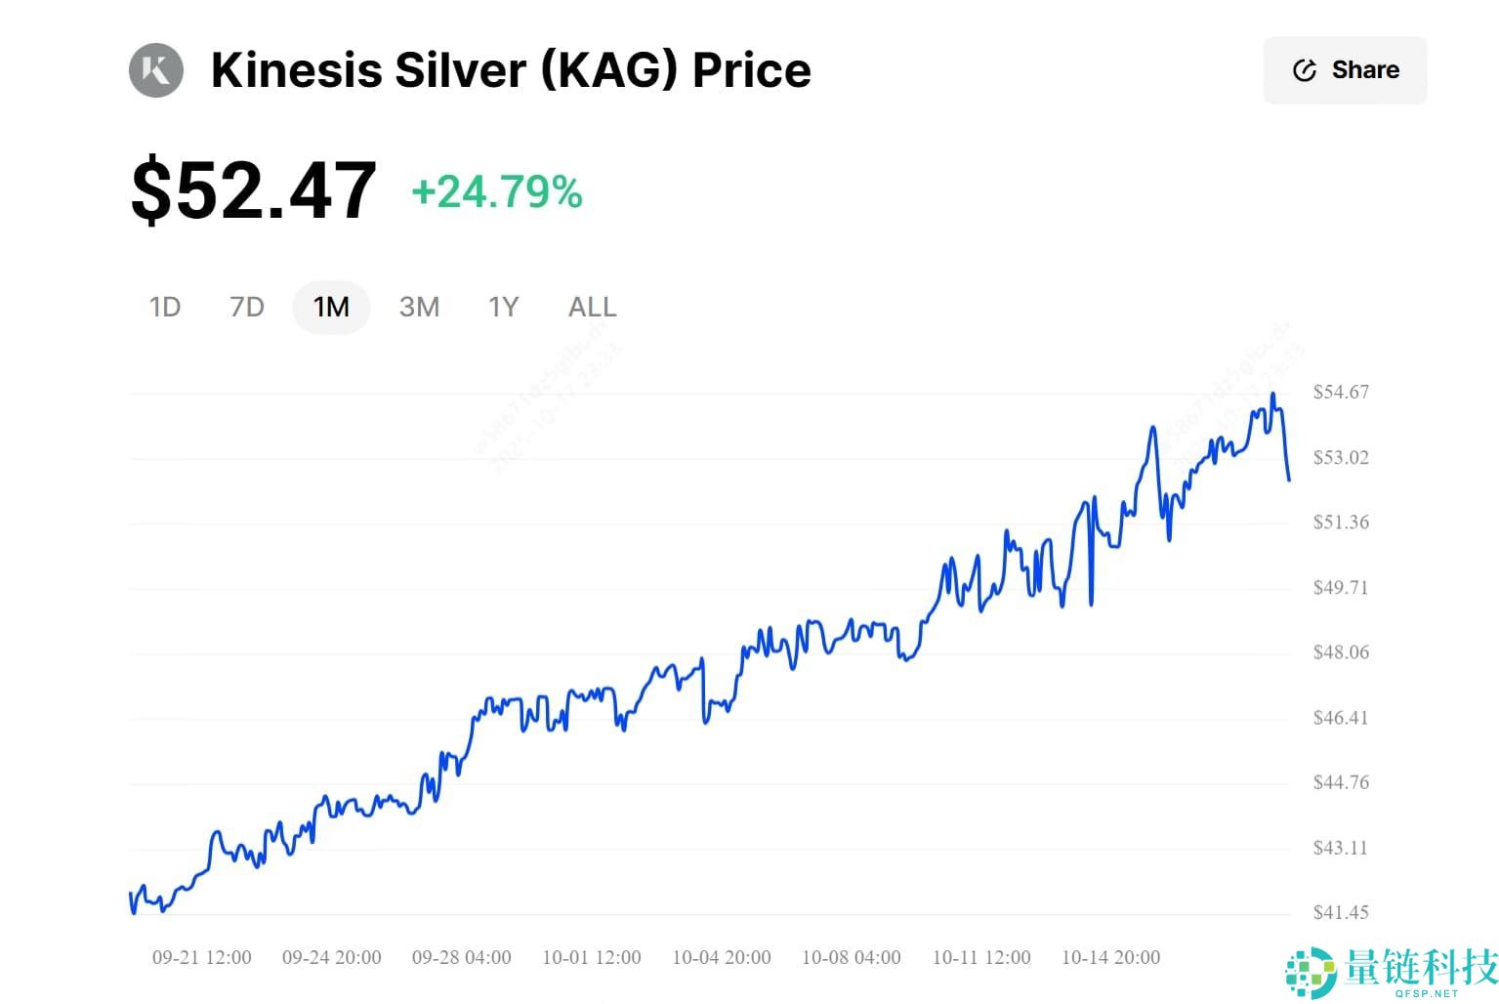Click the share arrow icon
This screenshot has height=1004, width=1499.
tap(1305, 70)
